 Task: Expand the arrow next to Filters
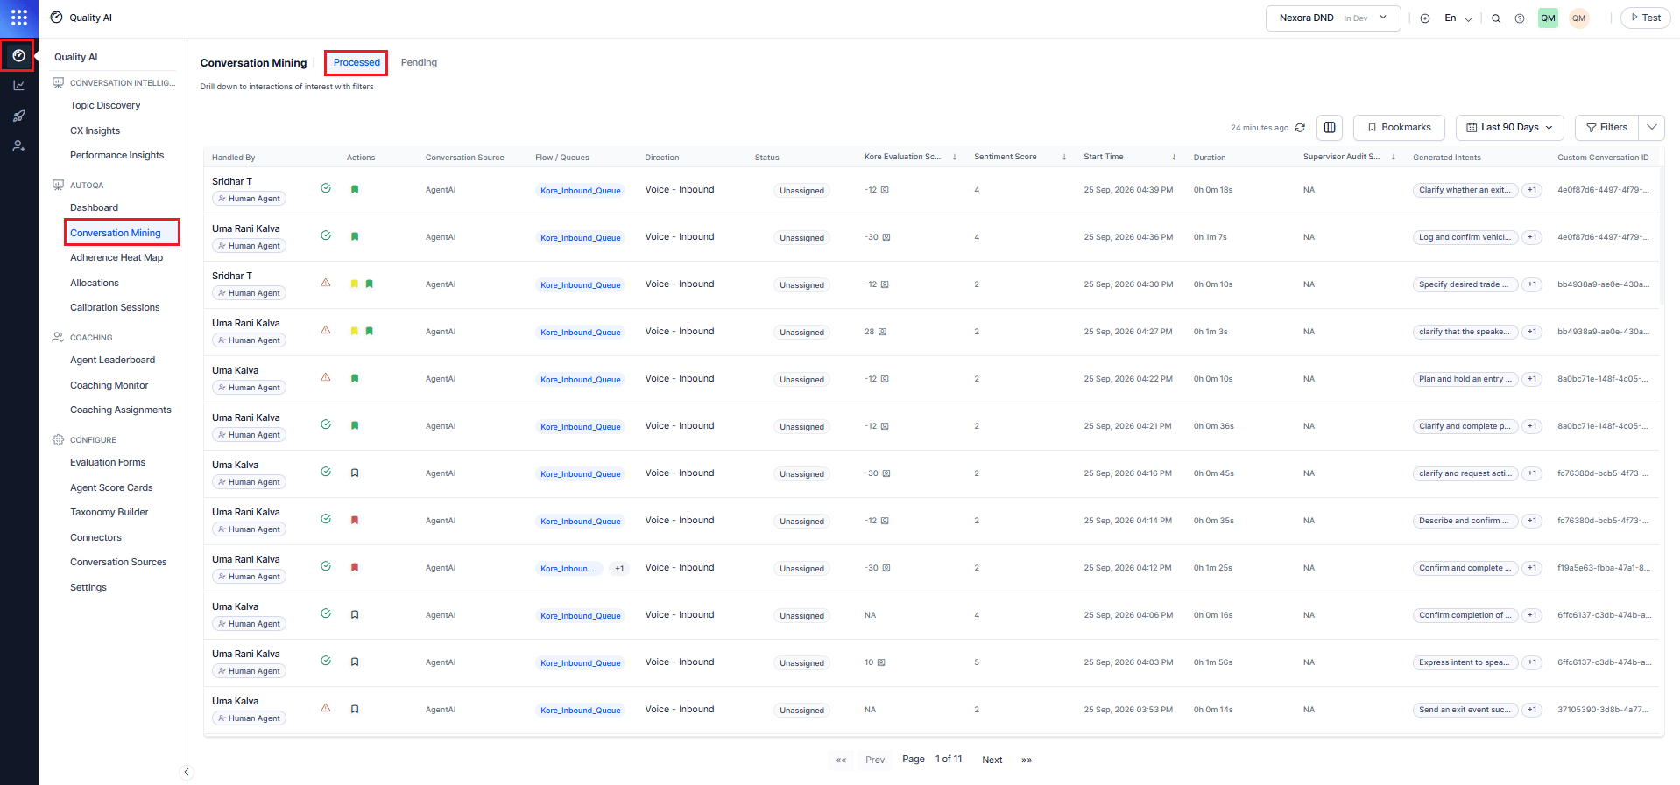1652,128
